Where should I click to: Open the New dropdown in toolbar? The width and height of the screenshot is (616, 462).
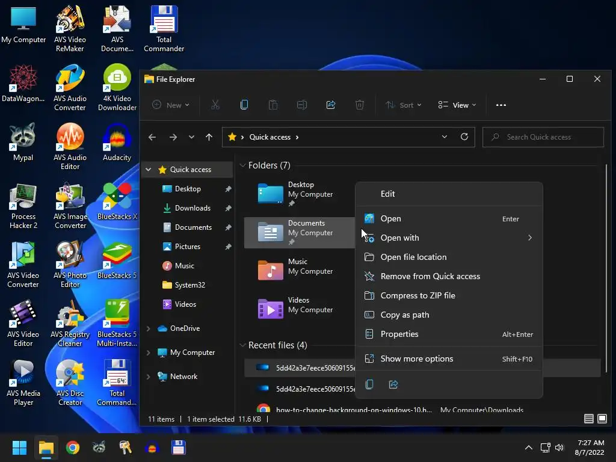point(171,105)
